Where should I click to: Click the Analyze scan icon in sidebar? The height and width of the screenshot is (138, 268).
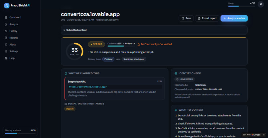coord(6,24)
